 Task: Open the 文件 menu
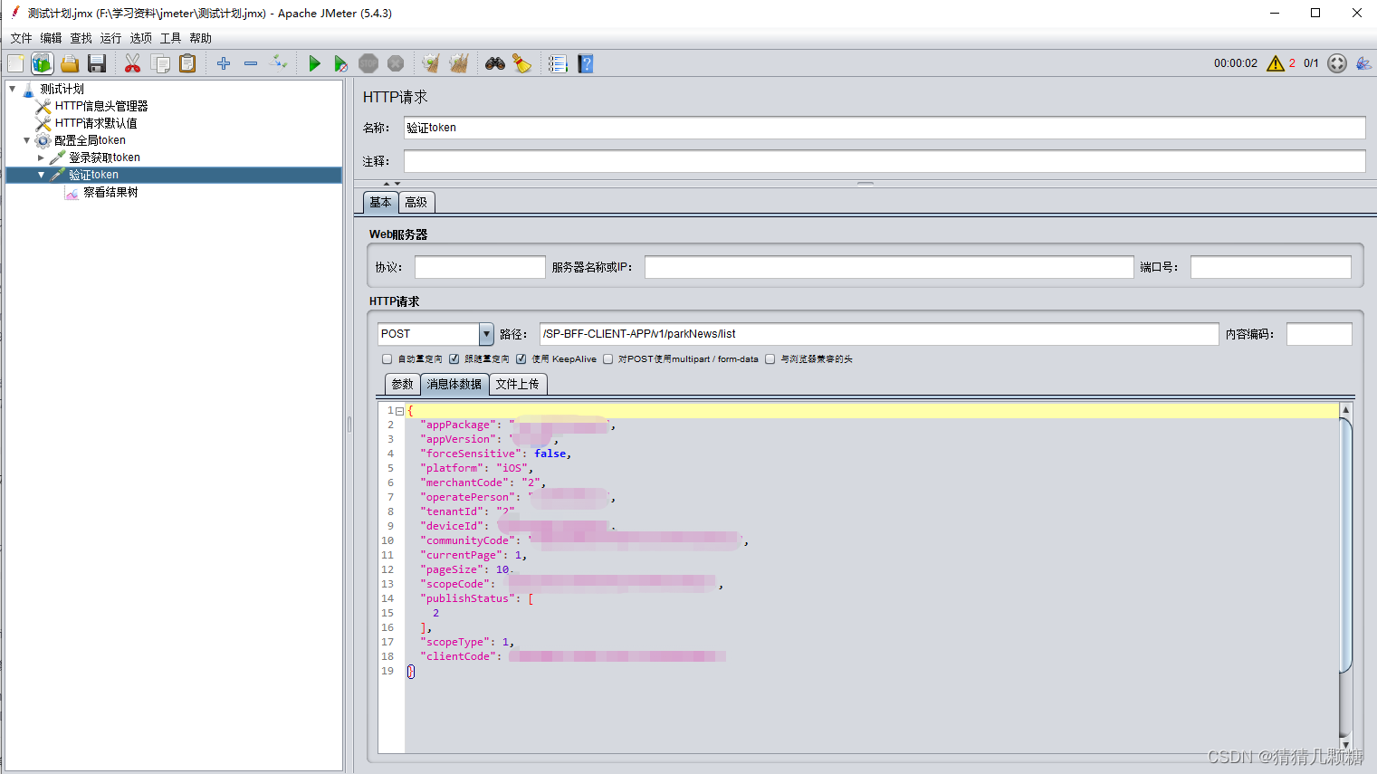[21, 38]
